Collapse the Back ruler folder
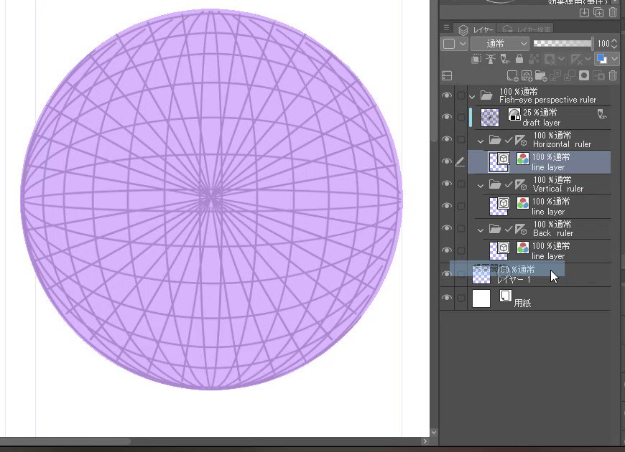The height and width of the screenshot is (452, 625). 481,230
